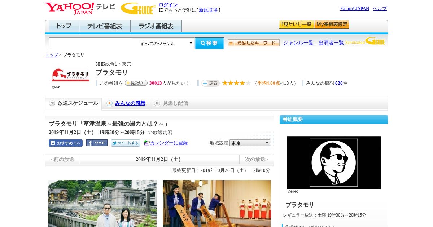Open the 地域設定 東京 region dropdown
The height and width of the screenshot is (227, 433).
(250, 143)
